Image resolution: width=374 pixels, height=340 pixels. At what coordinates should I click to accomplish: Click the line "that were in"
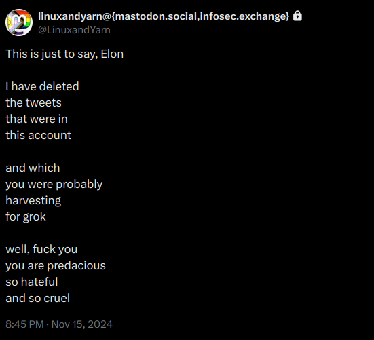coord(37,119)
